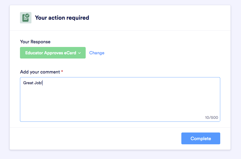Expand the dropdown chevron beside eCard
The image size is (241, 159).
pos(79,53)
